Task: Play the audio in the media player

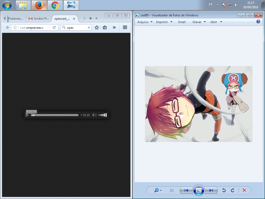Action: (x=27, y=115)
